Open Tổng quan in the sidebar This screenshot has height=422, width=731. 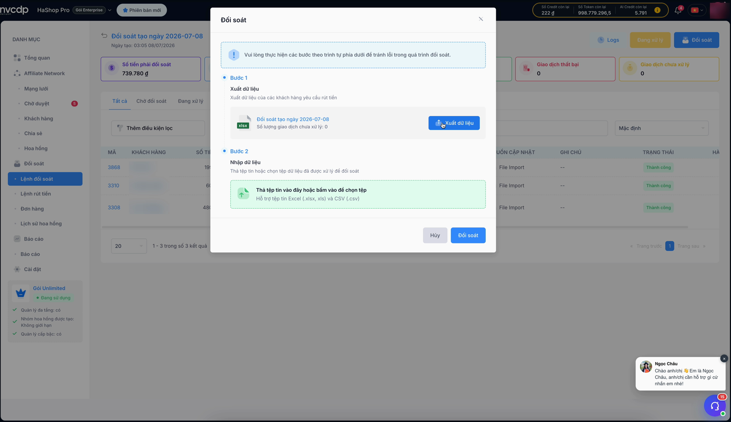[x=37, y=58]
